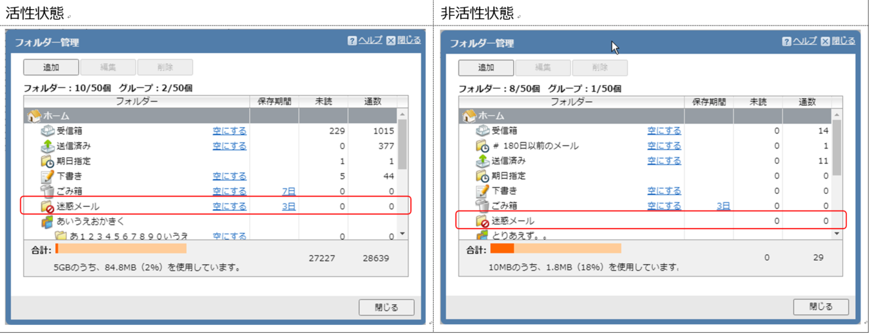This screenshot has height=334, width=869.
Task: Click the 下書き pencil icon in the 活性状態 dialog
Action: pyautogui.click(x=48, y=176)
